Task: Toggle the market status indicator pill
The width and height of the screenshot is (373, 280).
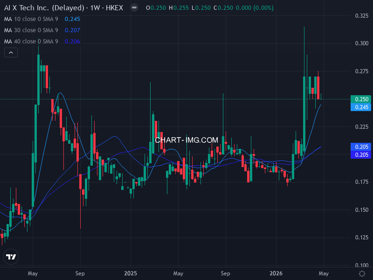Action: [x=134, y=7]
